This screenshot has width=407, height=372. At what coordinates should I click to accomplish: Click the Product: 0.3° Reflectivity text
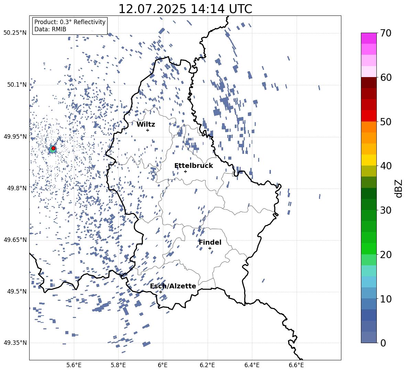[x=70, y=22]
